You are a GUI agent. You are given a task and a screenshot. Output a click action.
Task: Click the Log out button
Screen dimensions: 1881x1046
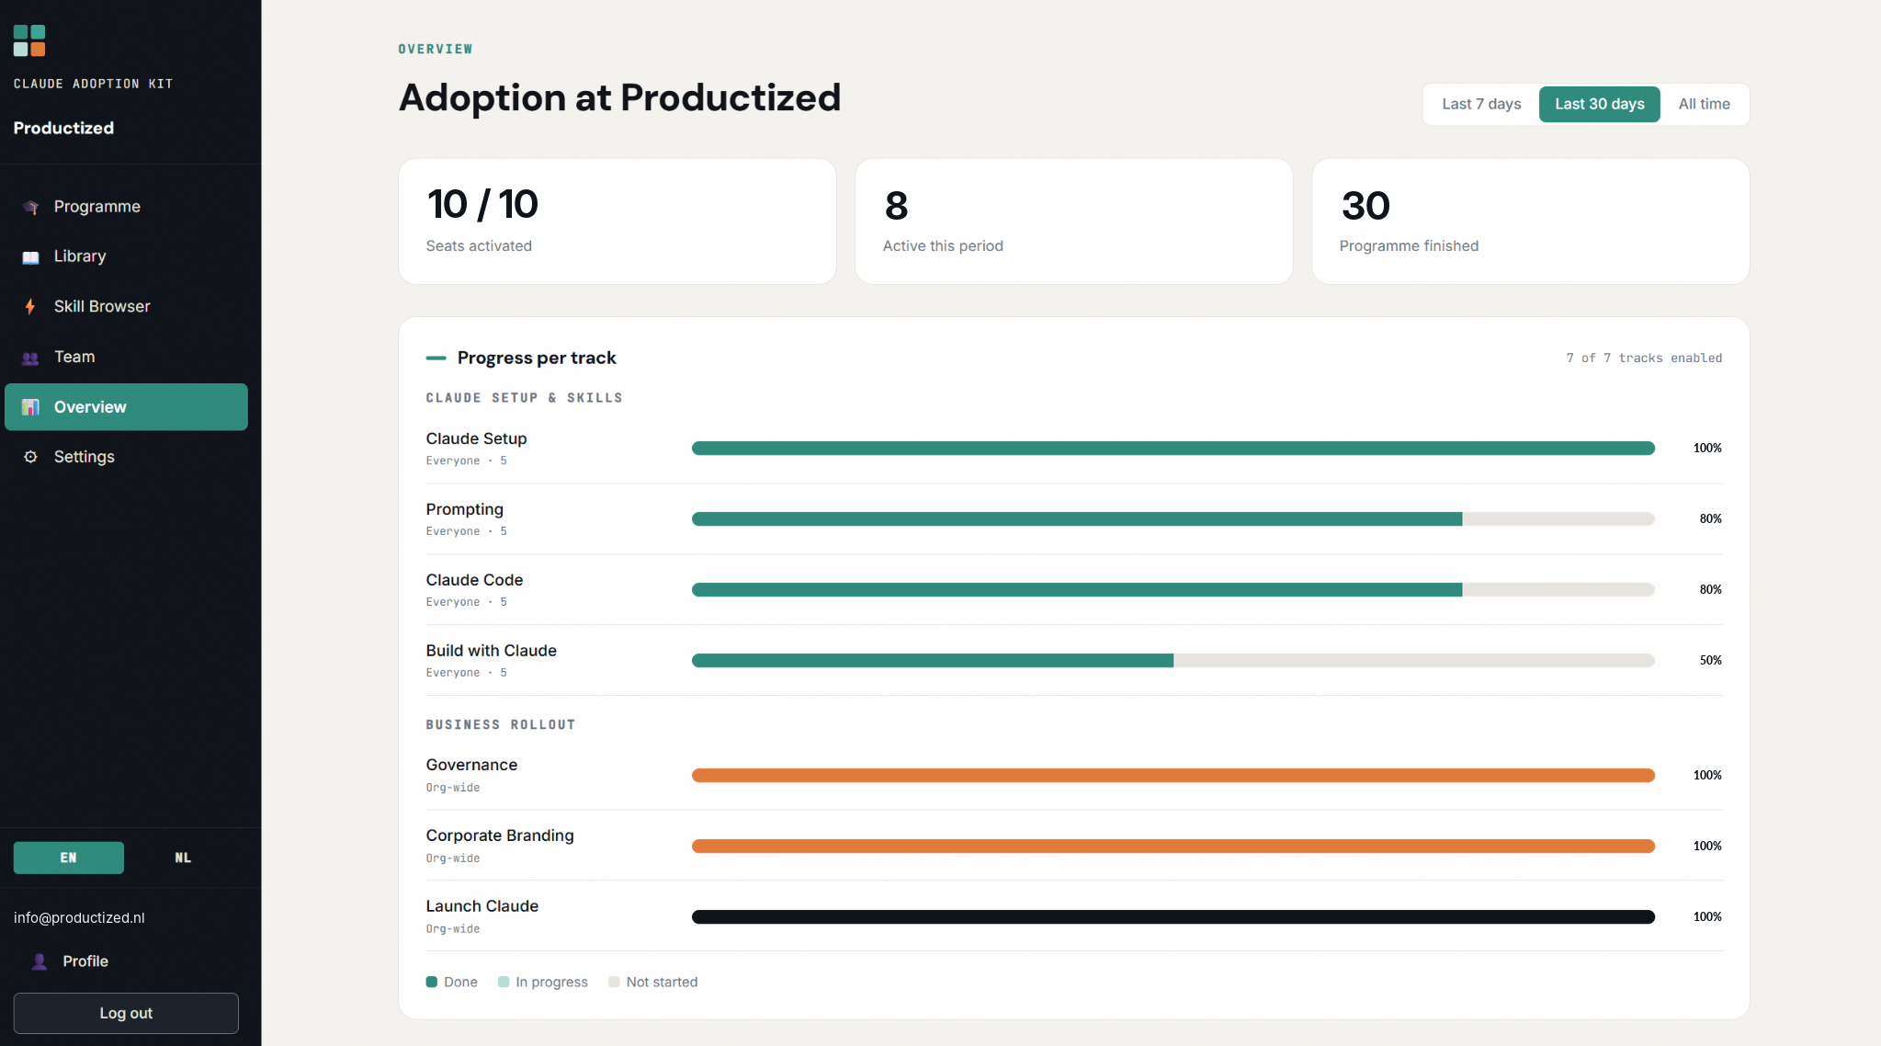point(126,1013)
